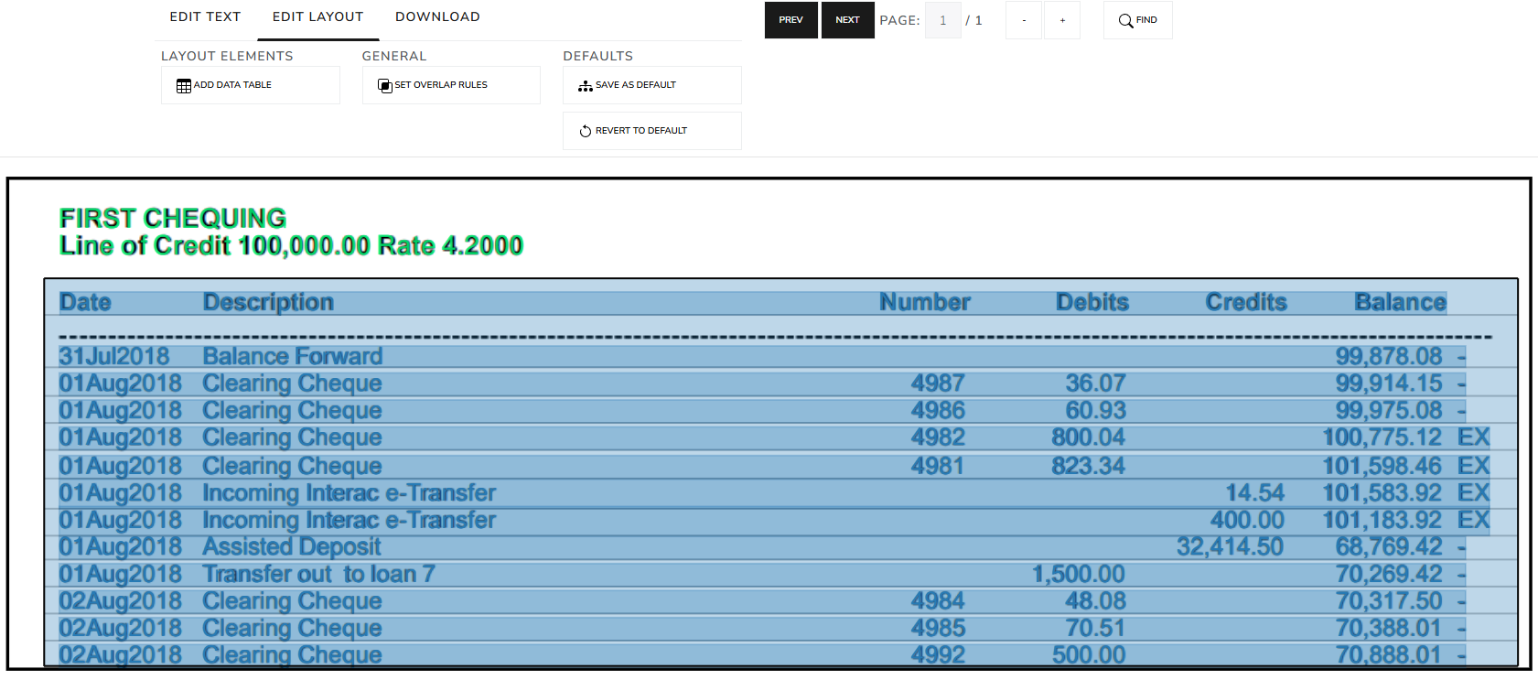This screenshot has width=1538, height=680.
Task: Click balance value 99,878.08
Action: pyautogui.click(x=1389, y=356)
